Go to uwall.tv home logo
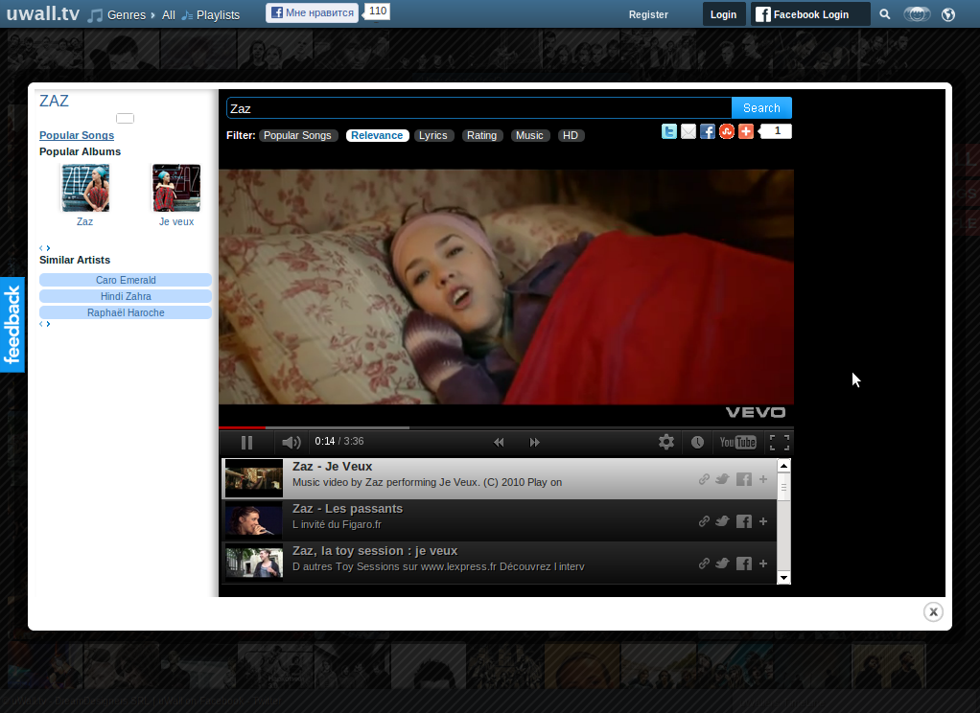This screenshot has height=713, width=980. coord(42,13)
